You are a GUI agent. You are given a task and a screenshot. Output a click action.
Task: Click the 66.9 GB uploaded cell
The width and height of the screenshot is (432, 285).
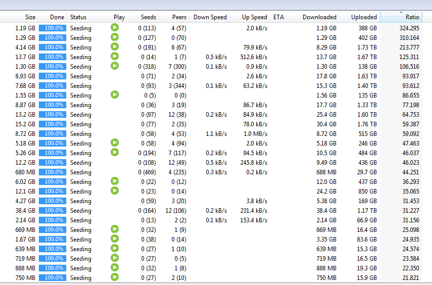tap(367, 220)
